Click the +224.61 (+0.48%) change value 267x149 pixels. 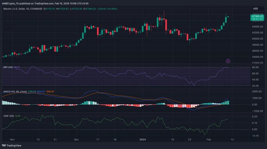click(x=107, y=9)
